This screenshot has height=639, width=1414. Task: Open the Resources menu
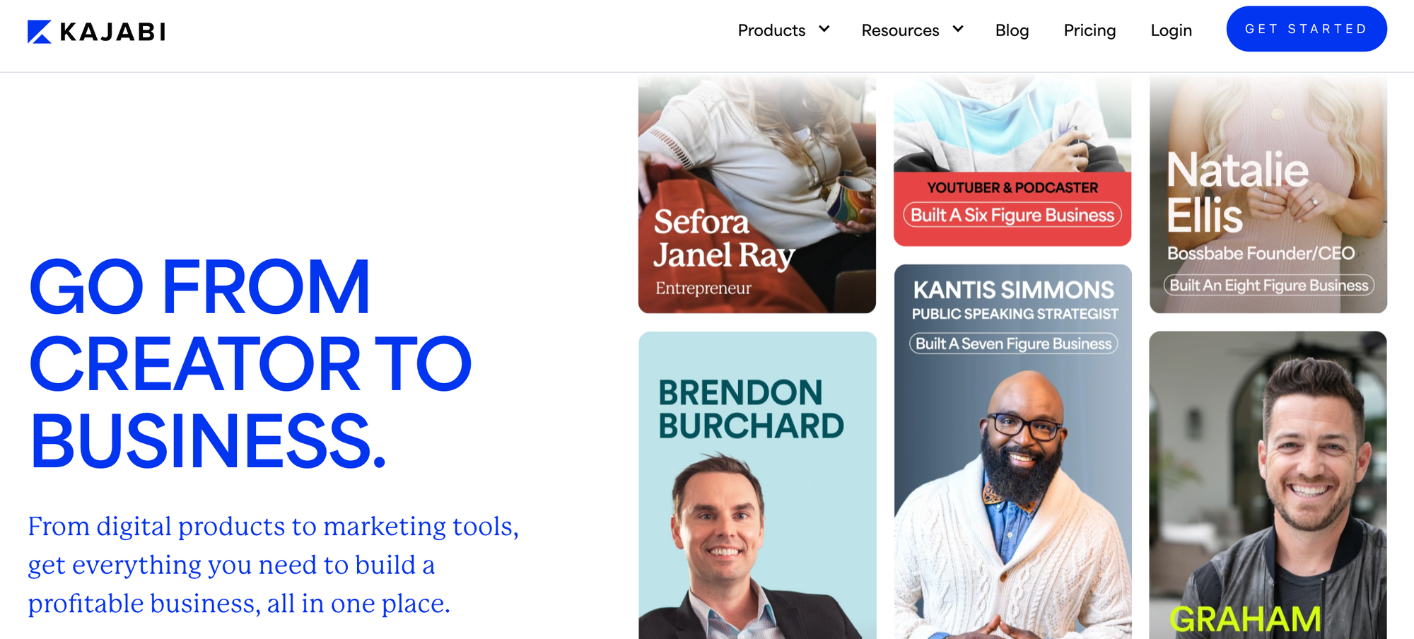pyautogui.click(x=912, y=30)
